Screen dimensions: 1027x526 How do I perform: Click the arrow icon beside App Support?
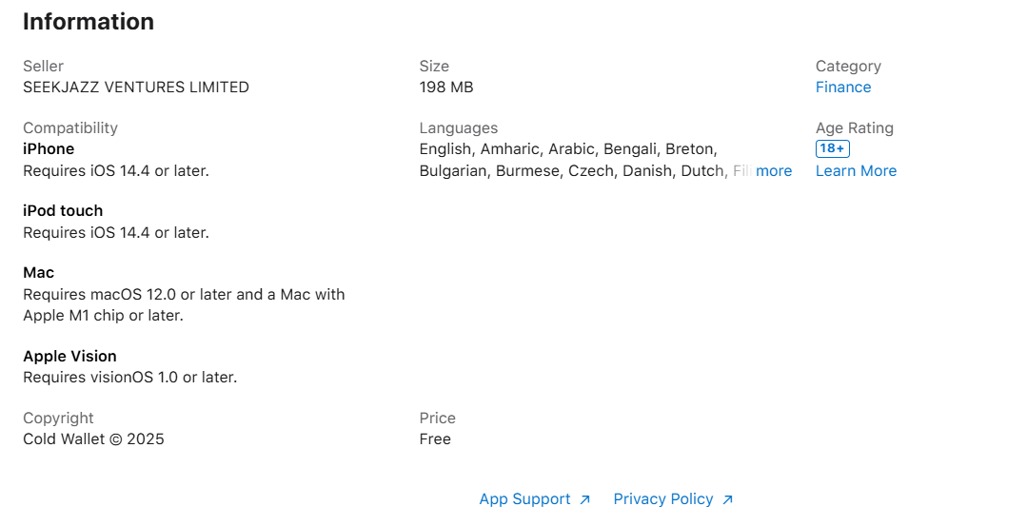(x=585, y=499)
